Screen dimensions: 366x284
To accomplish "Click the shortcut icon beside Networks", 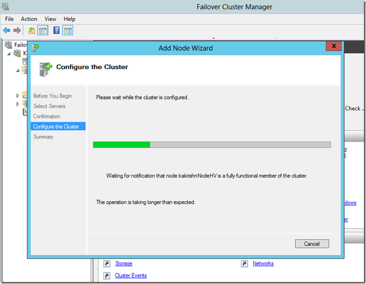I will pos(244,264).
